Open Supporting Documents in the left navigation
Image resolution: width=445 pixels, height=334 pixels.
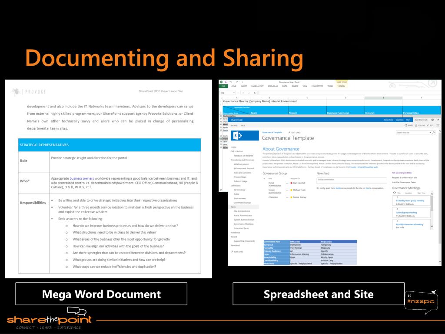click(244, 241)
